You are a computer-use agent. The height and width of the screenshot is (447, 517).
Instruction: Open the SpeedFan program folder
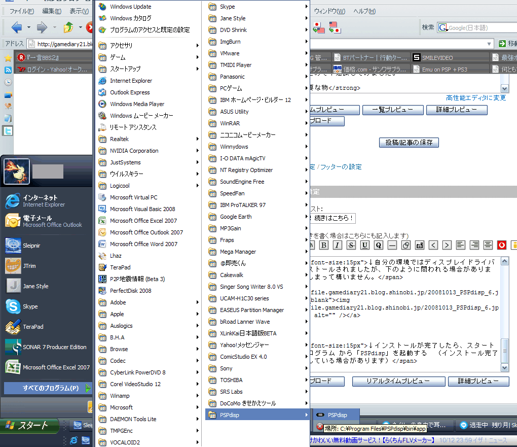point(257,193)
